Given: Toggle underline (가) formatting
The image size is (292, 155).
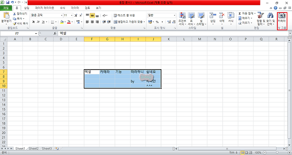Looking at the screenshot, I should click(x=43, y=22).
